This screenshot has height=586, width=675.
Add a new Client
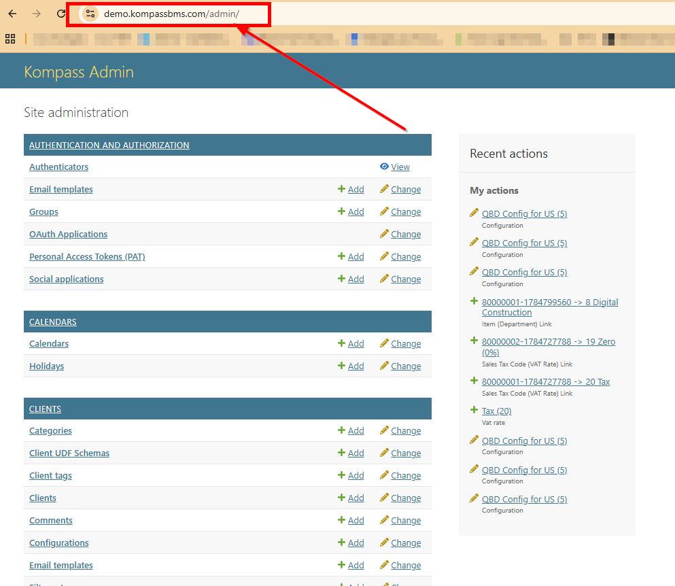(351, 498)
